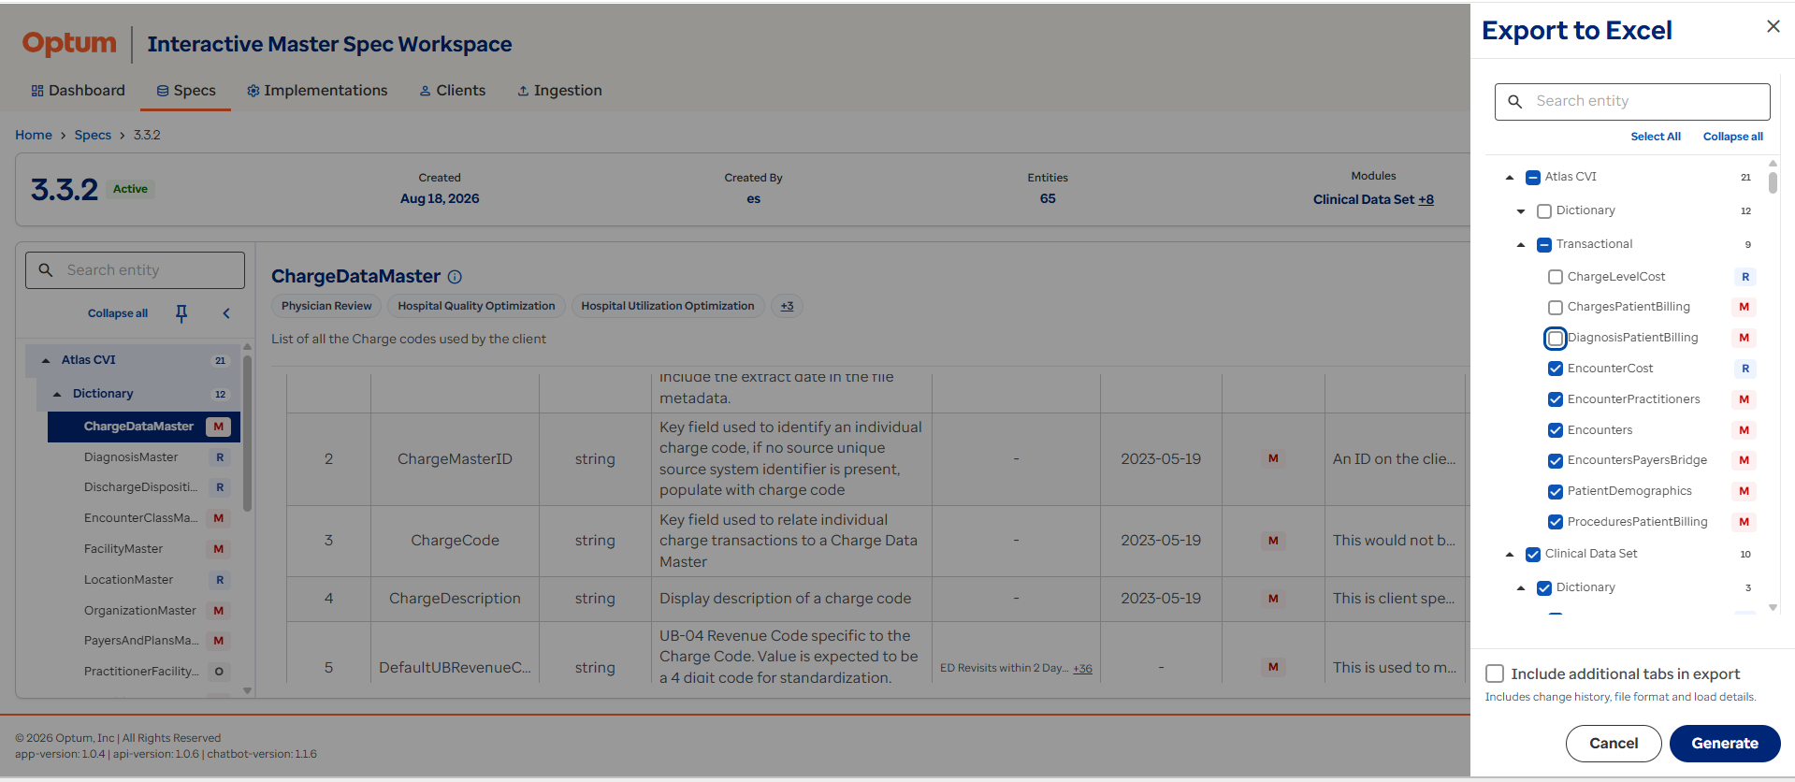Collapse Clinical Data Set in export tree
The height and width of the screenshot is (782, 1795).
[x=1510, y=554]
